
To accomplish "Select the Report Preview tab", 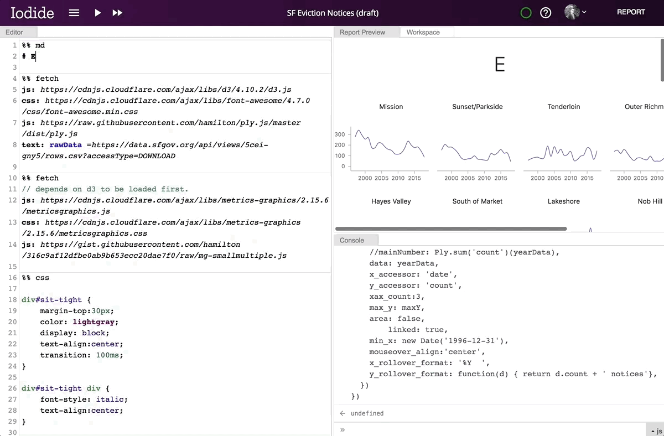I will 366,32.
